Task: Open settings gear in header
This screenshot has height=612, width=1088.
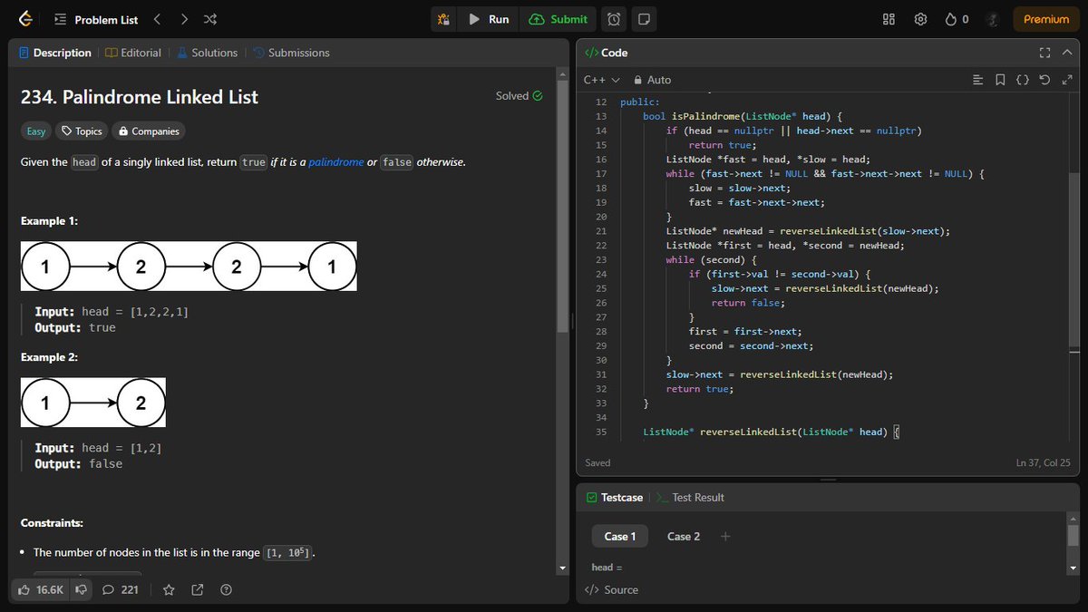Action: (920, 19)
